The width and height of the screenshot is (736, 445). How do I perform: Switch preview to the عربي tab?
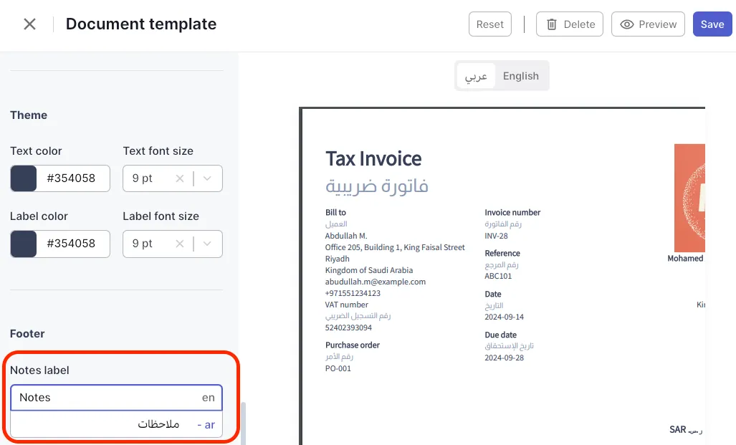[x=477, y=76]
